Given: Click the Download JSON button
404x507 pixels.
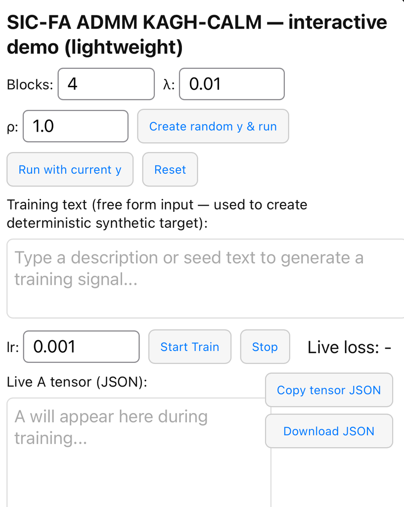Looking at the screenshot, I should pos(329,431).
